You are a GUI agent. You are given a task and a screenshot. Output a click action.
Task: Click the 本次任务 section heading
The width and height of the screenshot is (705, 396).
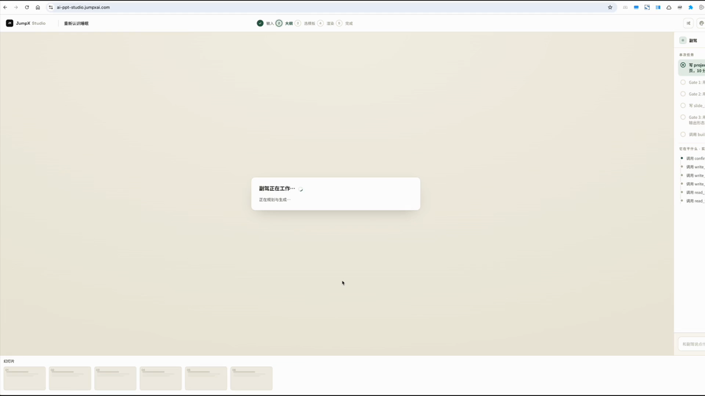pyautogui.click(x=686, y=55)
